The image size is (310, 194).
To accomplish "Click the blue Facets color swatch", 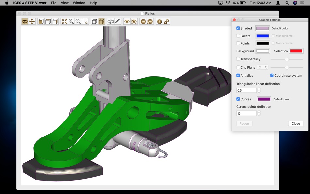I will click(x=262, y=36).
